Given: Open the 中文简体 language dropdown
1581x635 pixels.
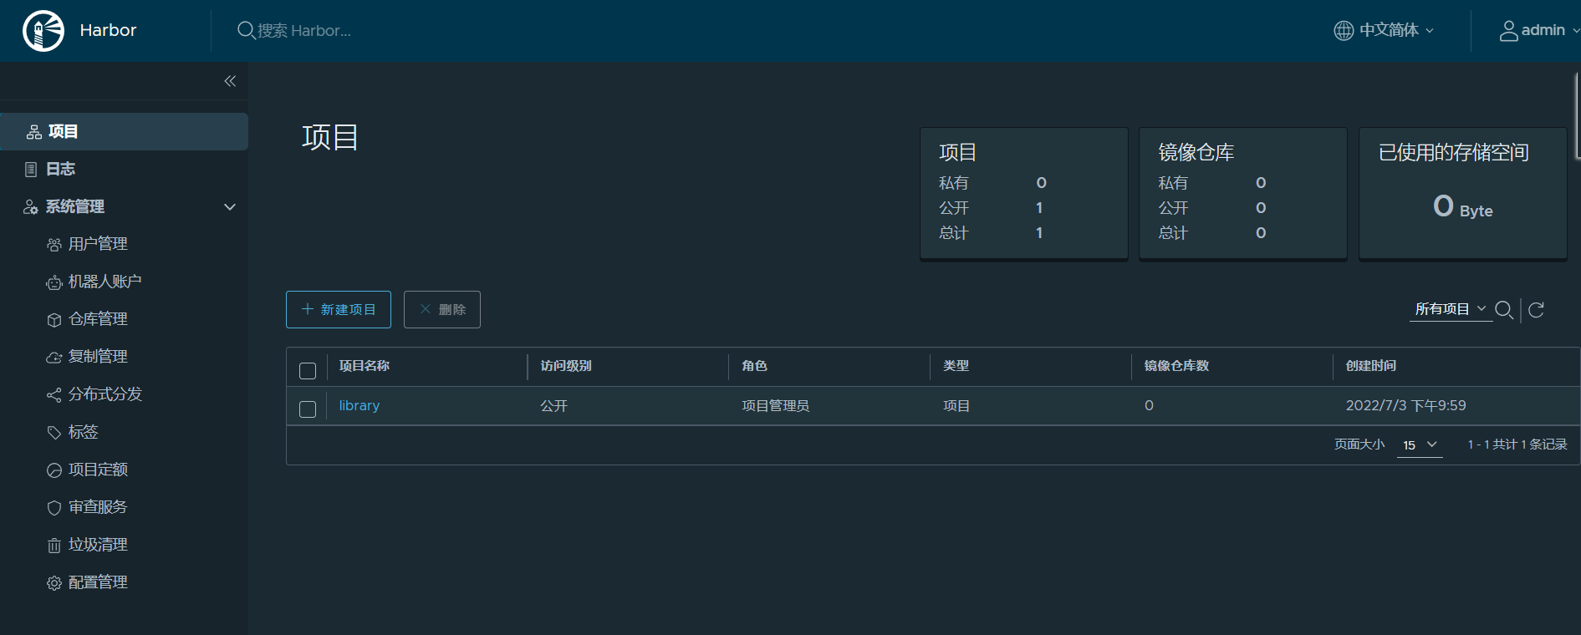Looking at the screenshot, I should [1395, 30].
